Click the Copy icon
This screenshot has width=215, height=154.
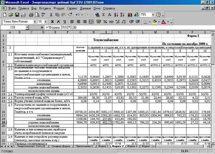pos(57,15)
